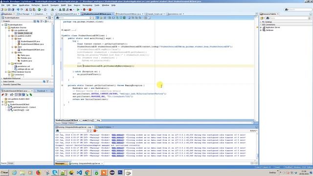Click the Copy toolbar icon
Viewport: 313px width, 176px height.
[x=30, y=10]
